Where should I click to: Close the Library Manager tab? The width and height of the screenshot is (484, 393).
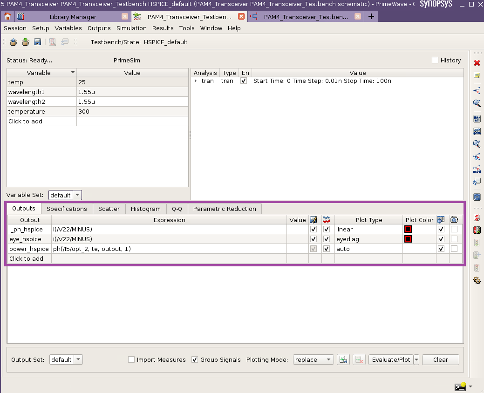pos(125,16)
